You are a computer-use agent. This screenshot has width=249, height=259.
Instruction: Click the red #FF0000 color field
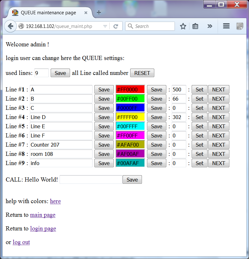tap(131, 90)
